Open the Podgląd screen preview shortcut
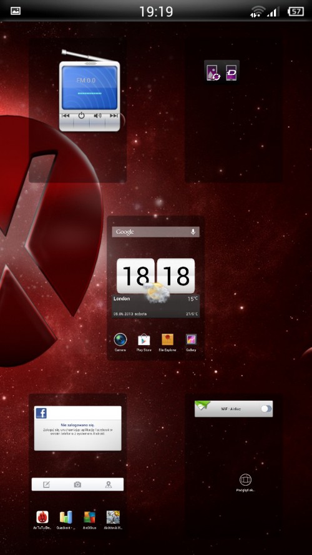 click(245, 479)
